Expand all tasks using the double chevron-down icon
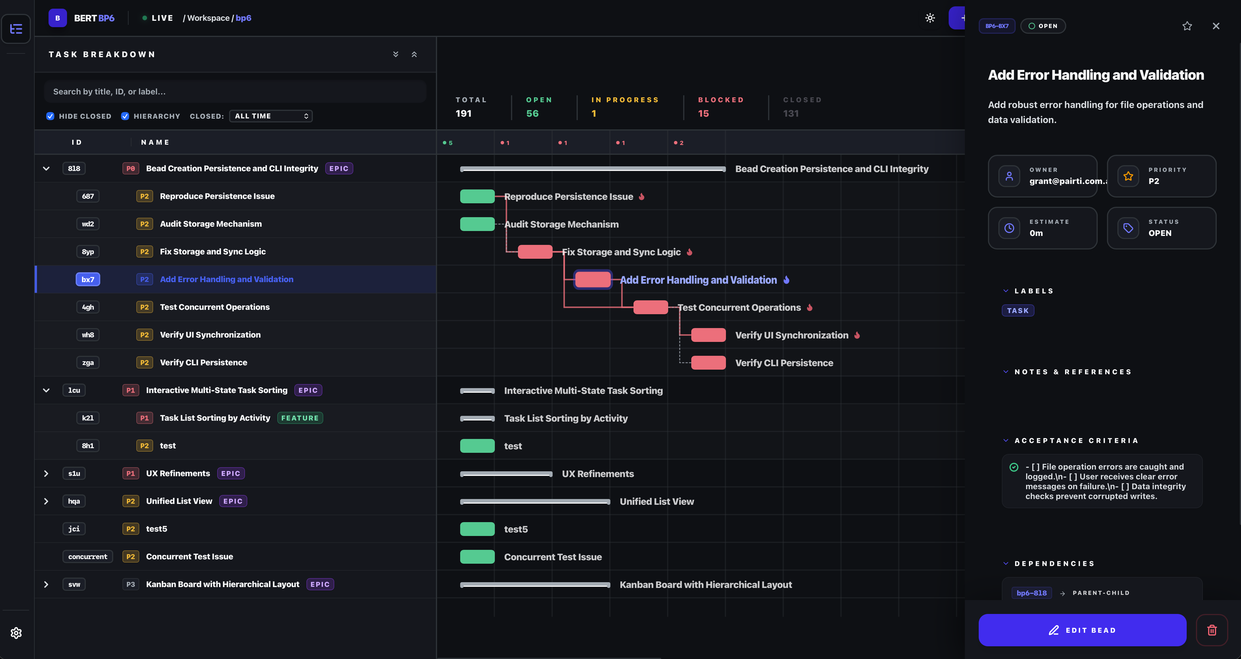Screen dimensions: 1241x659 pyautogui.click(x=395, y=54)
